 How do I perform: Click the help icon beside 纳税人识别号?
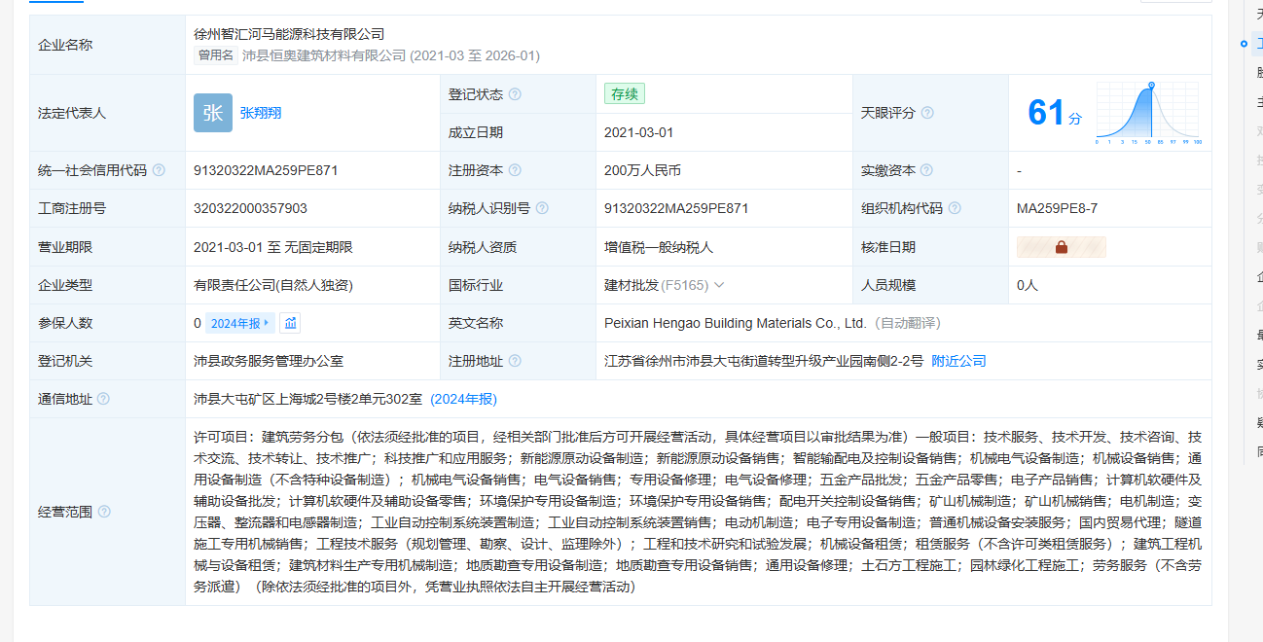(x=542, y=208)
